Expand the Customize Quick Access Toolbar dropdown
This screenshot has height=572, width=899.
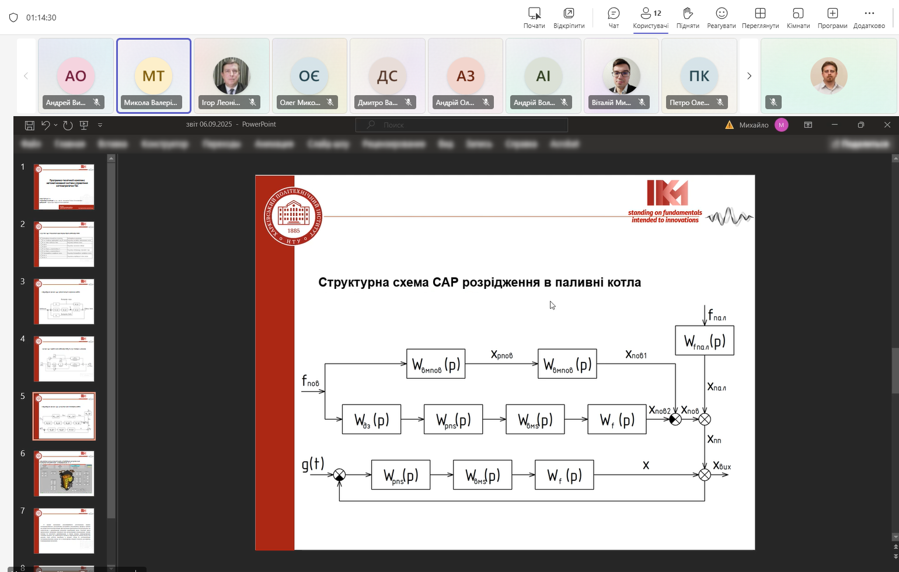[x=100, y=125]
